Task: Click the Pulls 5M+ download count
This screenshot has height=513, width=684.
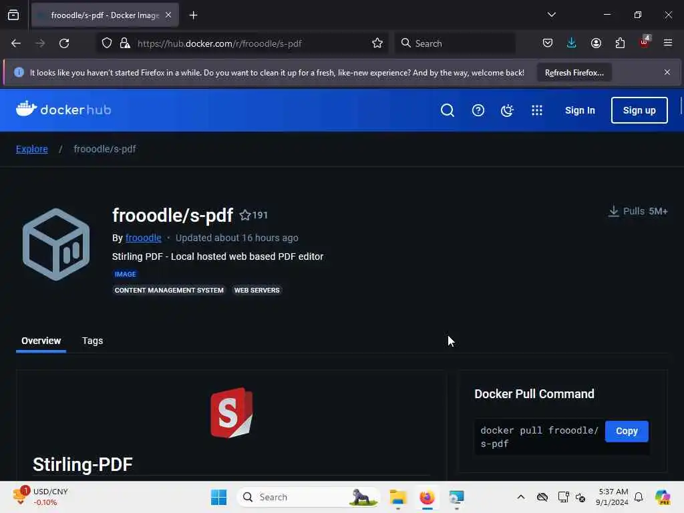Action: point(638,211)
